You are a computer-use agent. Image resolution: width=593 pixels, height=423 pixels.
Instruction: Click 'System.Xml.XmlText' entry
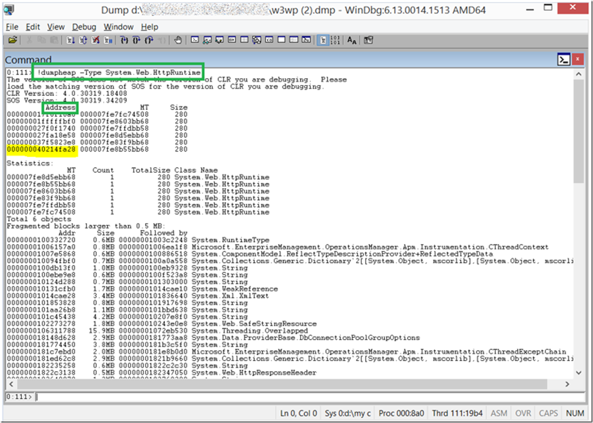[230, 296]
